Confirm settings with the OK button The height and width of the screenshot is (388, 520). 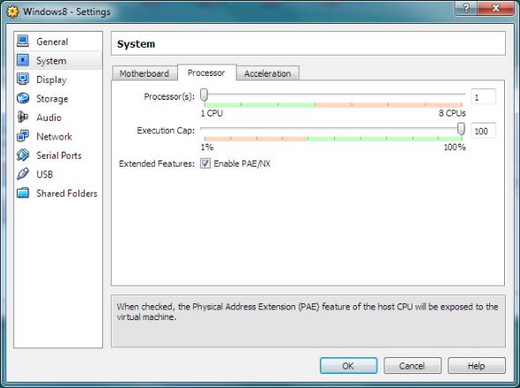pyautogui.click(x=348, y=365)
